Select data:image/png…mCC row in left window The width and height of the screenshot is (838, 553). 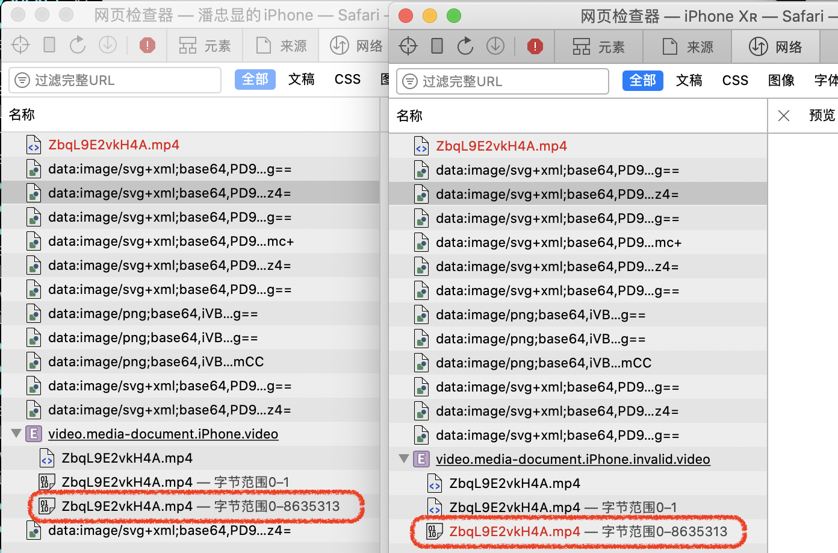(190, 361)
